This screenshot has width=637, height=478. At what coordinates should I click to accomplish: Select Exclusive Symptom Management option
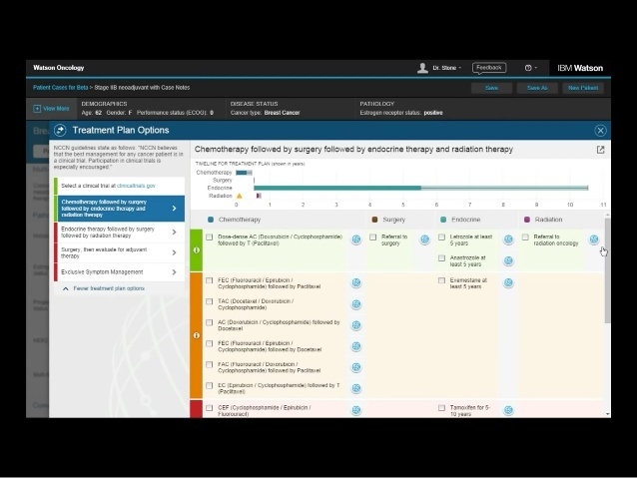120,272
